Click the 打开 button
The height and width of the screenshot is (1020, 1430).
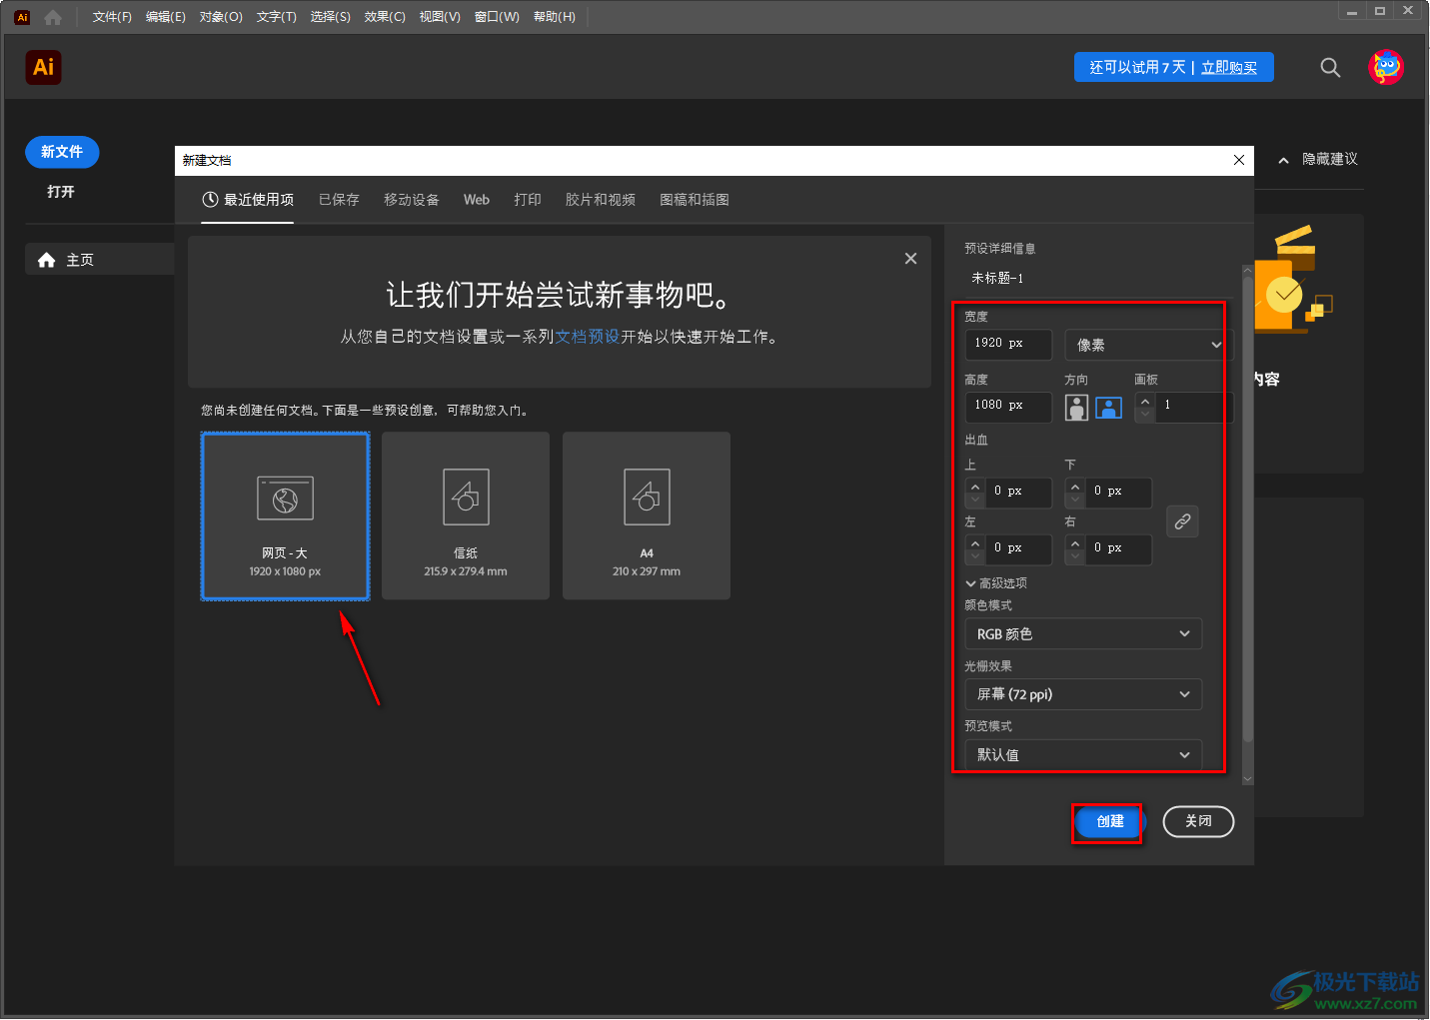click(x=61, y=192)
